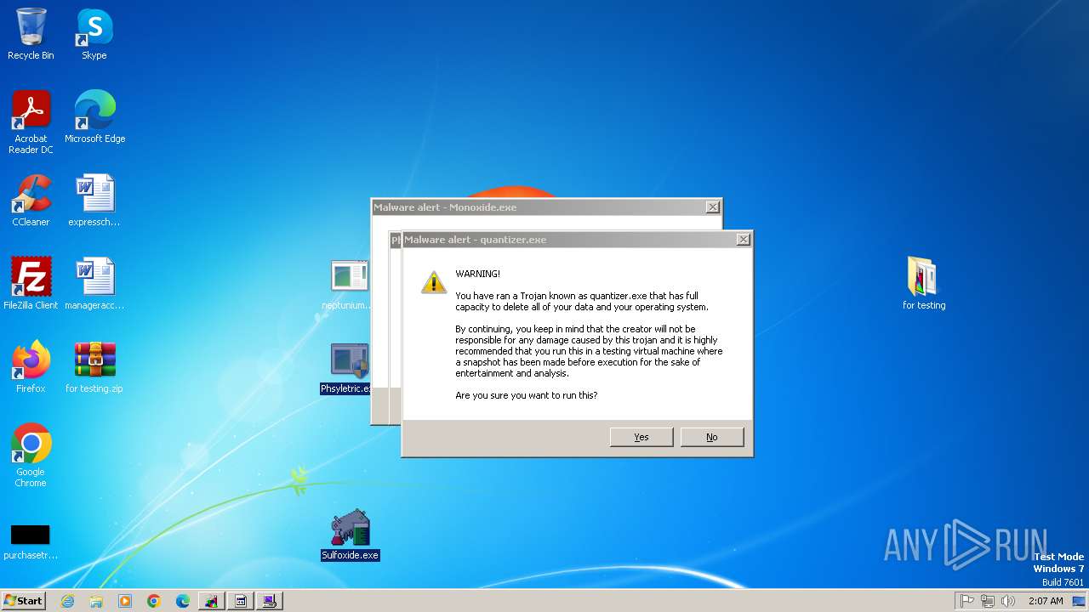This screenshot has height=612, width=1089.
Task: Select the for testing.zip archive
Action: 94,367
